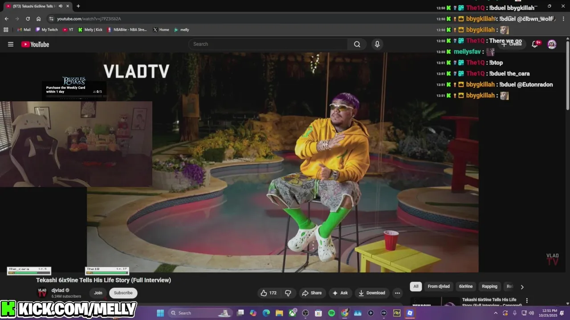Open the Mail bookmark

click(24, 30)
